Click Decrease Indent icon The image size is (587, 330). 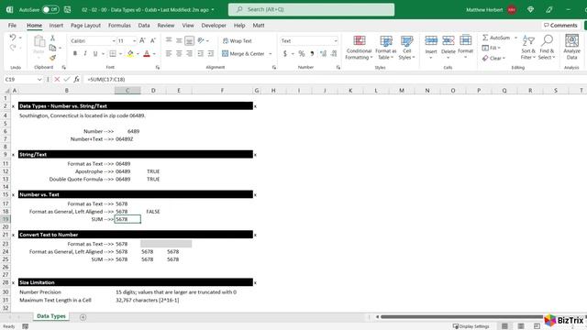tap(200, 54)
